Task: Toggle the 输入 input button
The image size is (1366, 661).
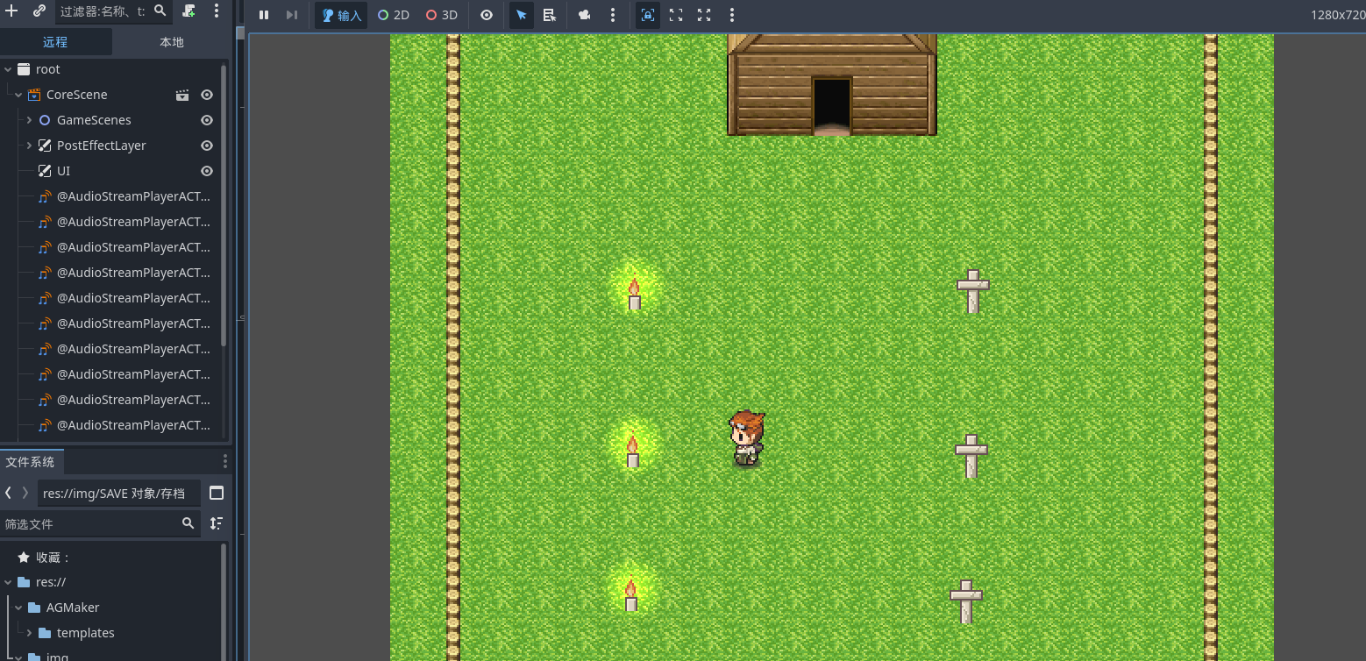Action: coord(341,15)
